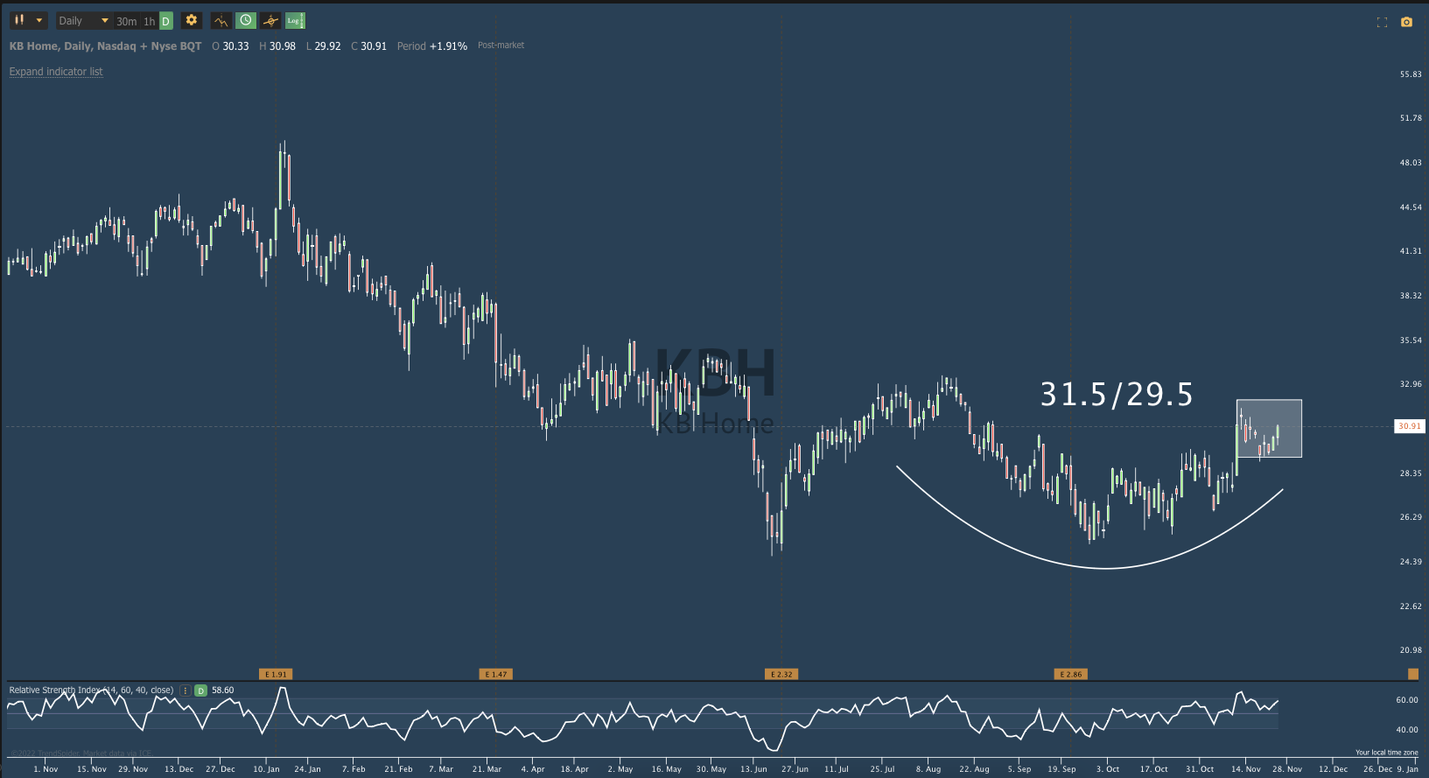Click the RSI value 58.60
Viewport: 1429px width, 778px height.
(x=223, y=690)
